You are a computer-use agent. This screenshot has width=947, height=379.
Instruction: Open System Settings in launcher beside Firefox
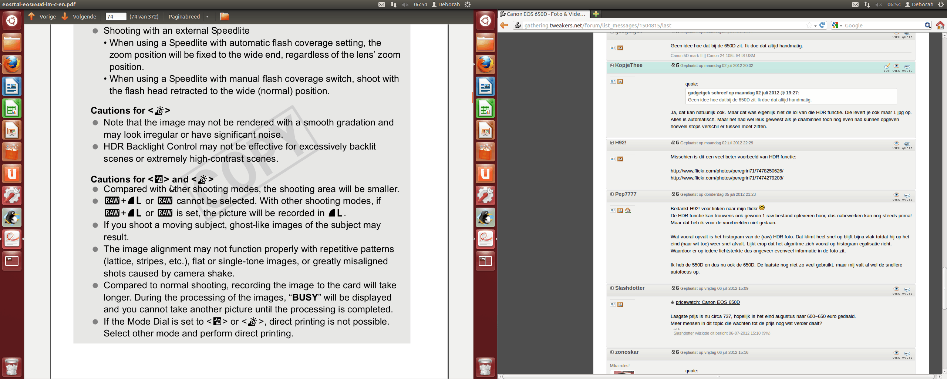tap(485, 195)
